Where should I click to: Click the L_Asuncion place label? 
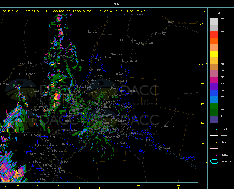click(130, 61)
